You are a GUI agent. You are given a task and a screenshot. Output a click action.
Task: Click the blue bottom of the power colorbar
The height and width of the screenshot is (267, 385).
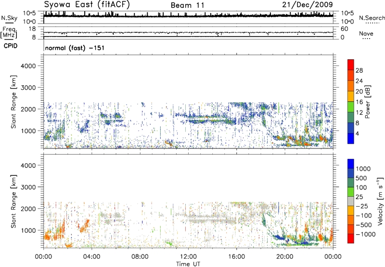(x=351, y=138)
